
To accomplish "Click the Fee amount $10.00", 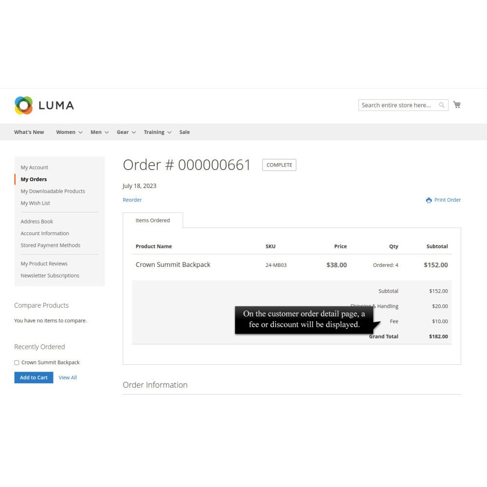I will [440, 321].
